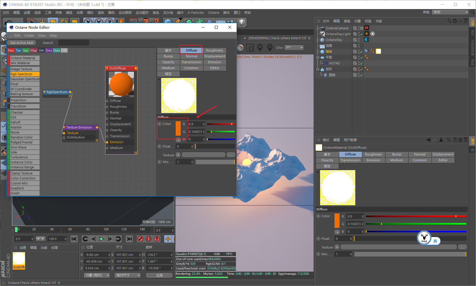Click the pin tag on the sphere object

click(366, 51)
